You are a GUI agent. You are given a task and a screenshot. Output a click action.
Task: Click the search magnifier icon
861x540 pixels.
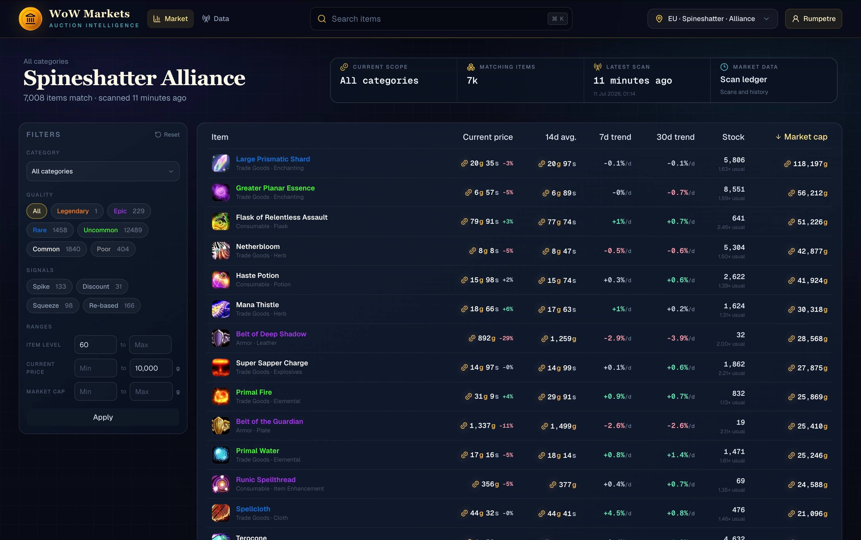(x=322, y=18)
